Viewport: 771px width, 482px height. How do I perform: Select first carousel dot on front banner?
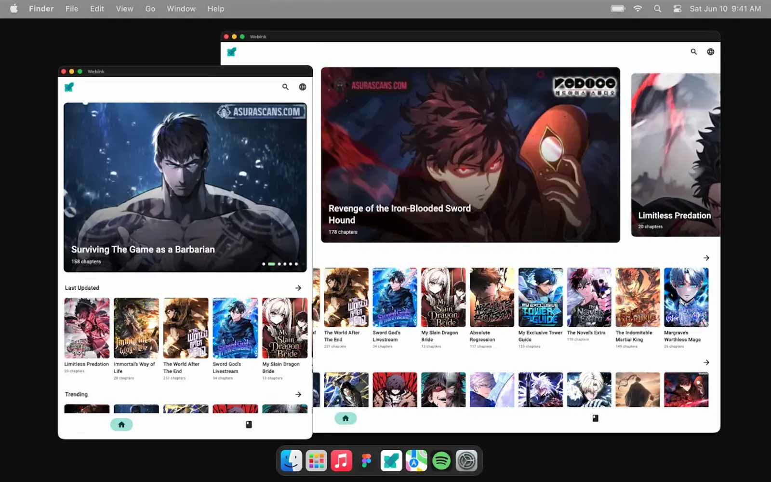pyautogui.click(x=264, y=264)
